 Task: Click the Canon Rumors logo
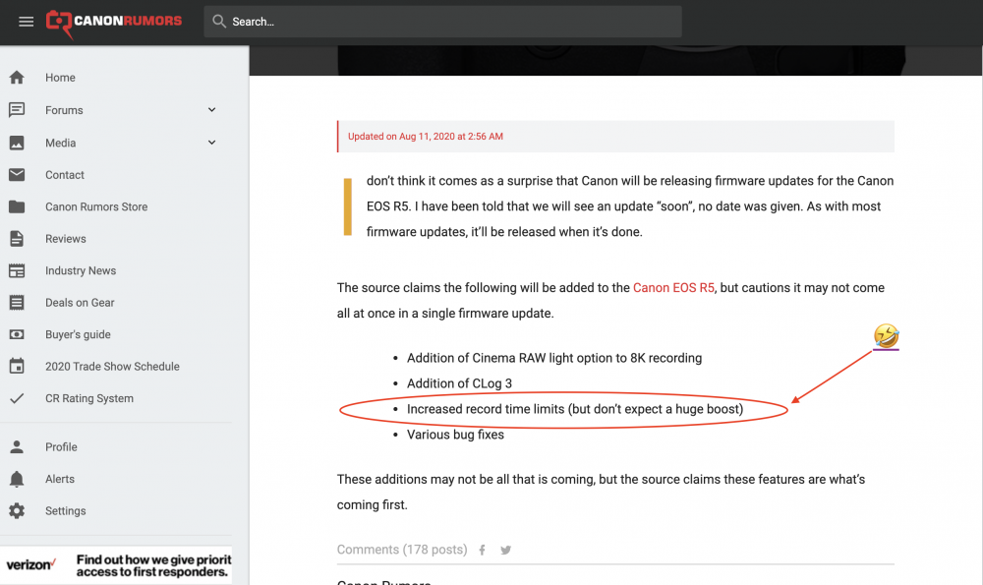[x=114, y=22]
